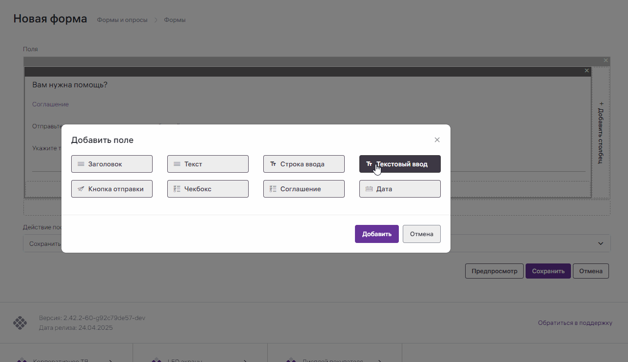The image size is (628, 362).
Task: Choose the Текст field option
Action: [x=208, y=164]
